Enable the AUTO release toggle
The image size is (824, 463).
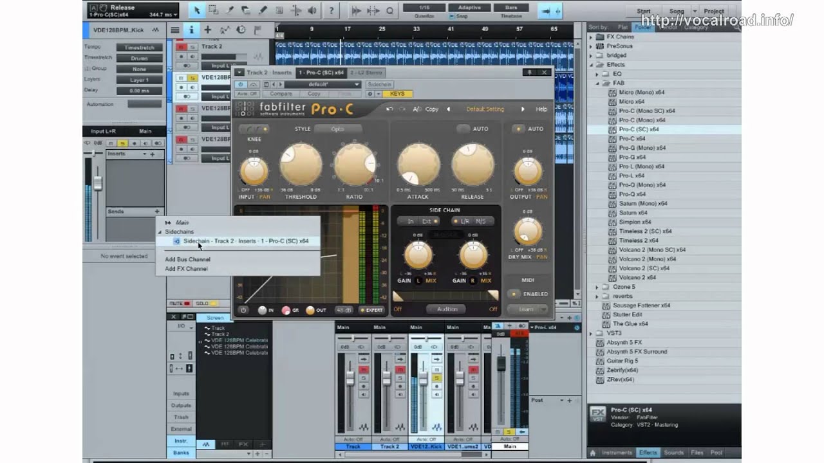464,129
